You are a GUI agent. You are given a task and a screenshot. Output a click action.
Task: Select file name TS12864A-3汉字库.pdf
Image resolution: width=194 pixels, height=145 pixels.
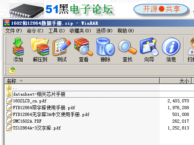pyautogui.click(x=37, y=128)
